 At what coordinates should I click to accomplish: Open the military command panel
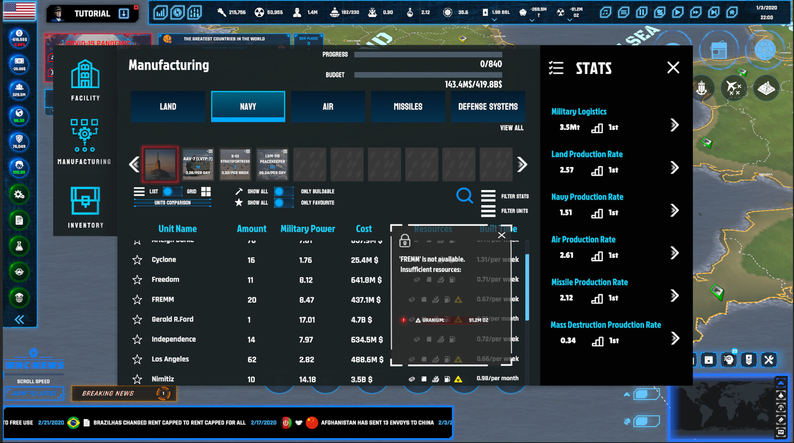point(19,272)
